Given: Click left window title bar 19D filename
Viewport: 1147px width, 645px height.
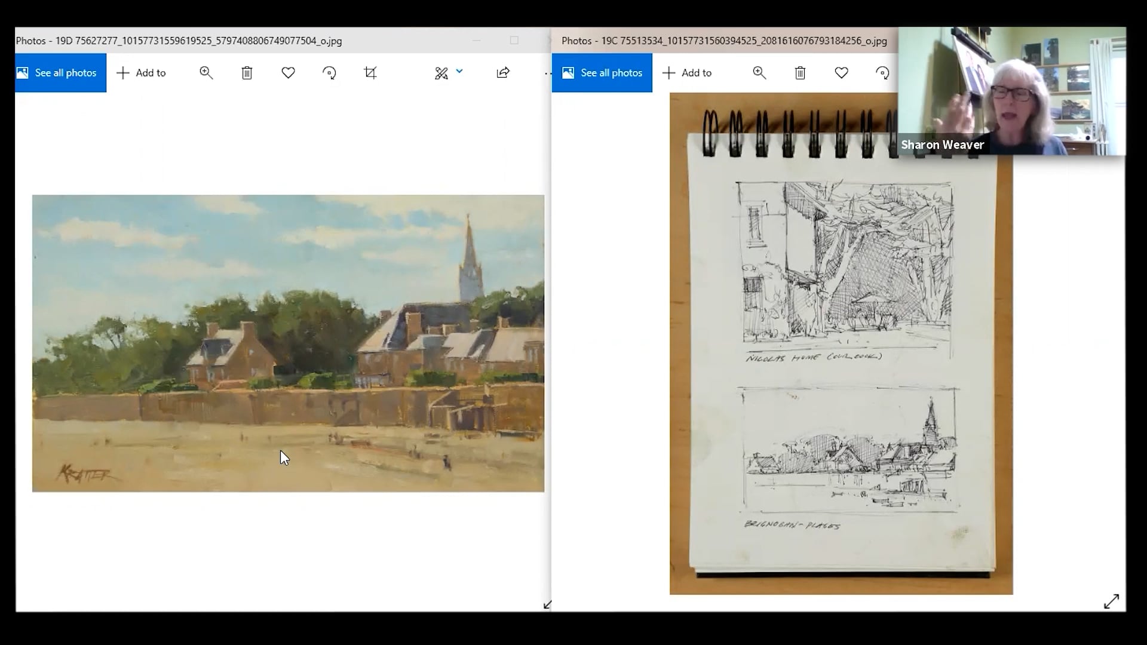Looking at the screenshot, I should coord(198,41).
